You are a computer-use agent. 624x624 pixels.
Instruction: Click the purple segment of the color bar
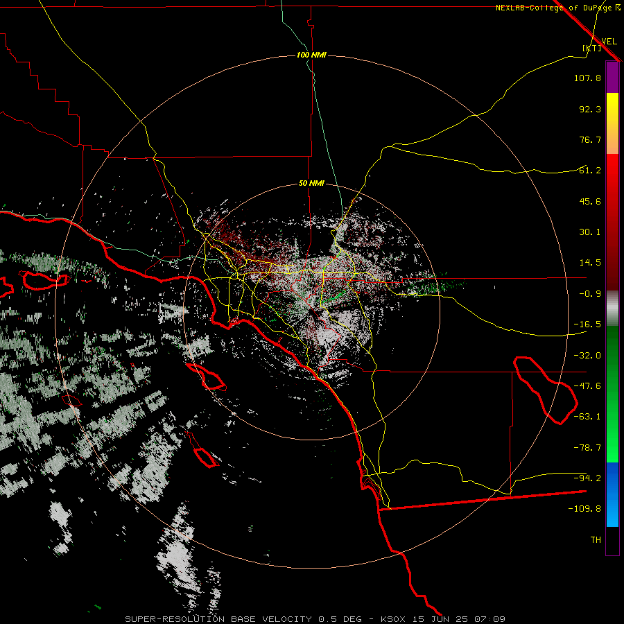(x=612, y=78)
